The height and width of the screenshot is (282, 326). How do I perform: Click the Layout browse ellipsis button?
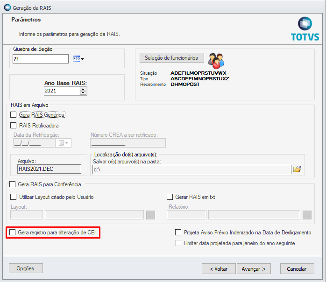click(150, 215)
